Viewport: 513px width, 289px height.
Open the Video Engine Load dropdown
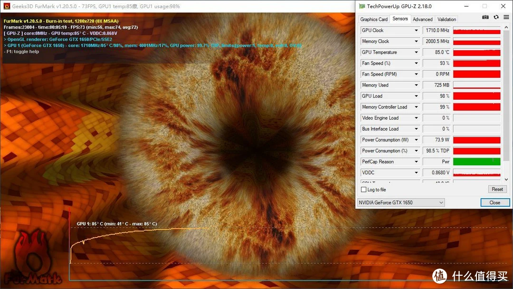(416, 118)
